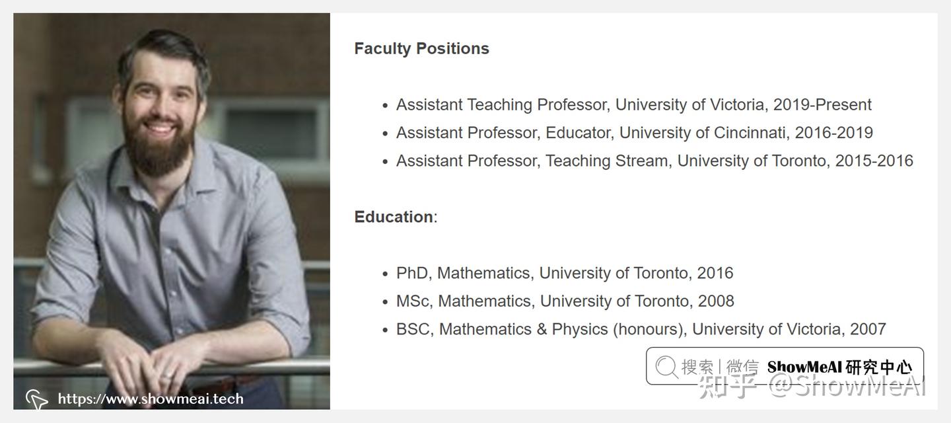
Task: Click the search magnifier icon in ShowMeAI box
Action: (666, 367)
